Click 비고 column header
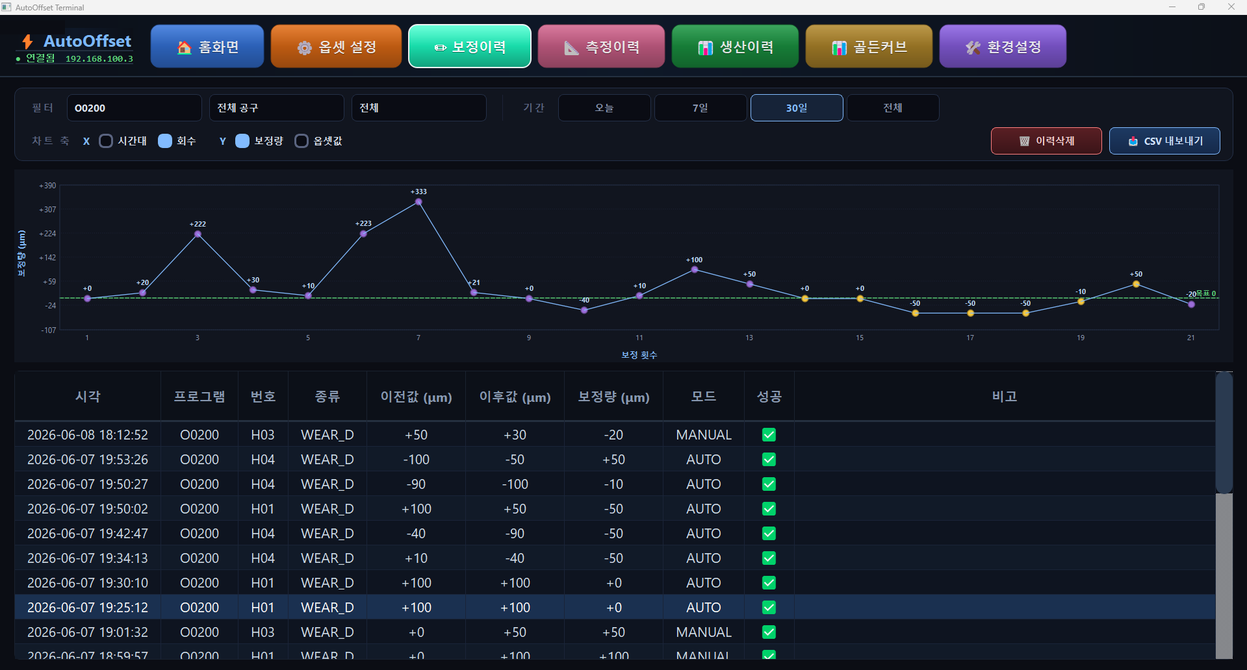The height and width of the screenshot is (670, 1247). [x=1005, y=396]
